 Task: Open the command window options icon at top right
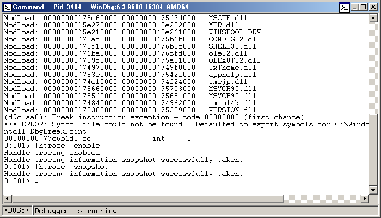(x=345, y=7)
